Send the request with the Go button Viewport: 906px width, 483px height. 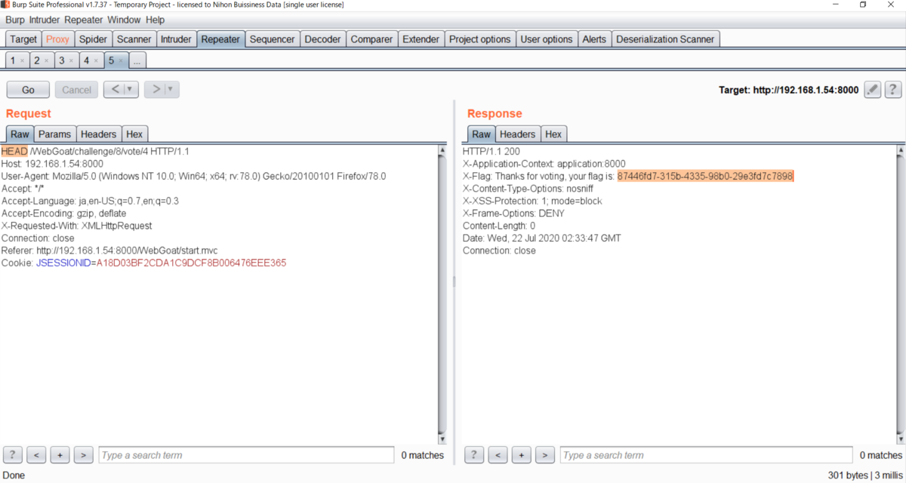[x=28, y=90]
